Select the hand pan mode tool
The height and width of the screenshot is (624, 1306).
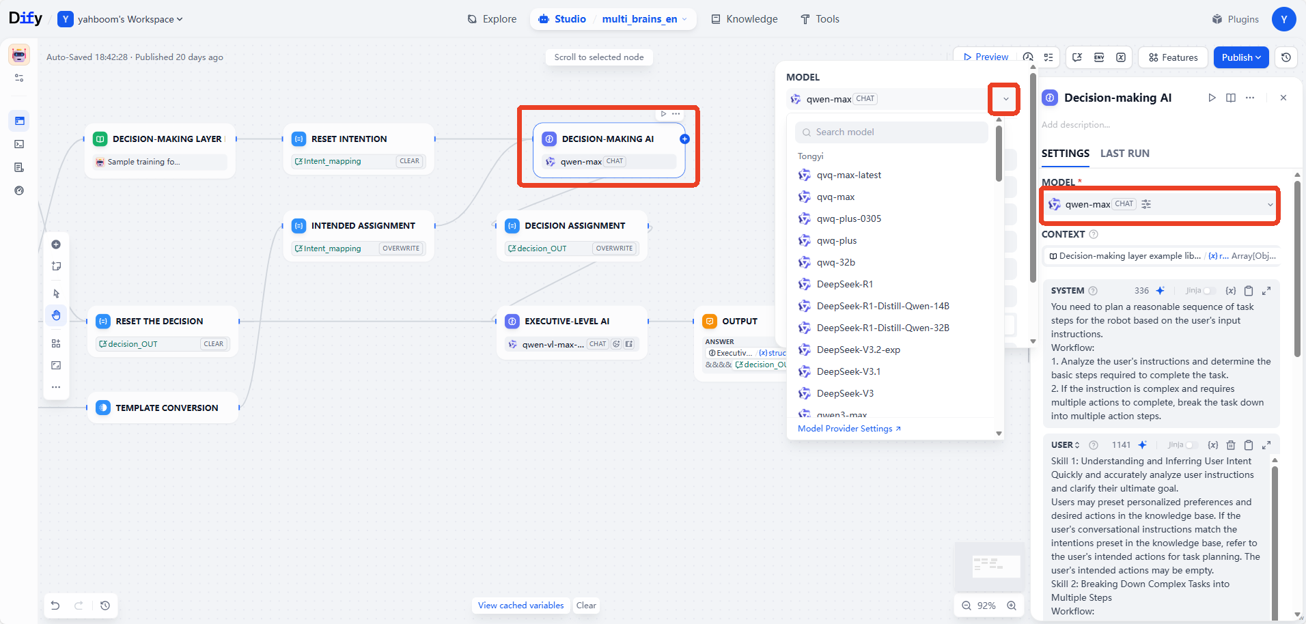point(56,315)
